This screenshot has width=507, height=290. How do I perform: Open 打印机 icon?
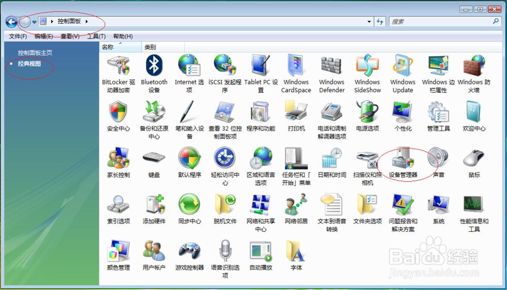296,111
